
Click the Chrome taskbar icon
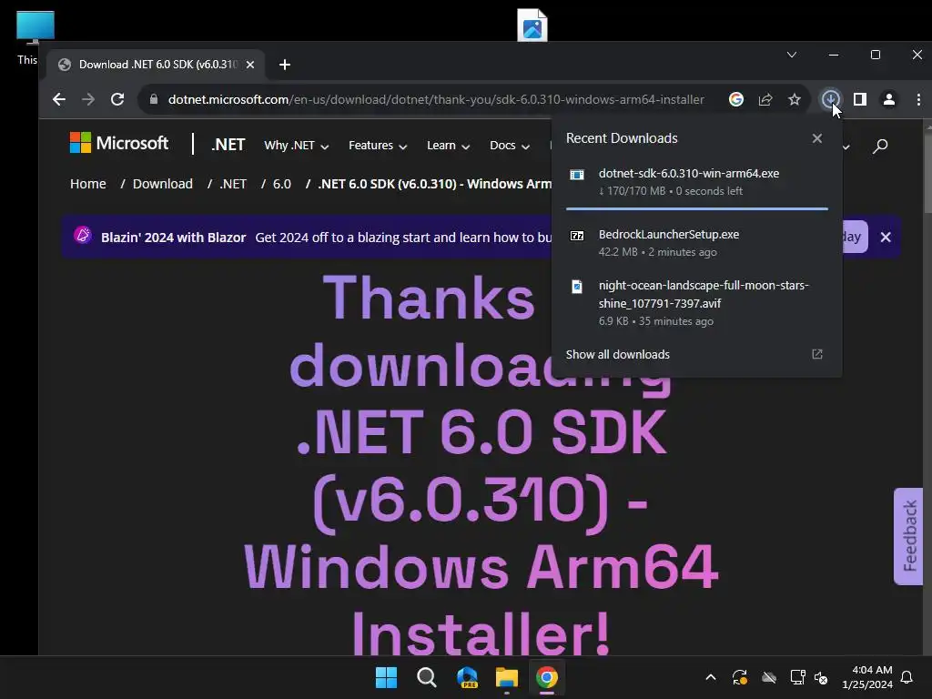[547, 677]
